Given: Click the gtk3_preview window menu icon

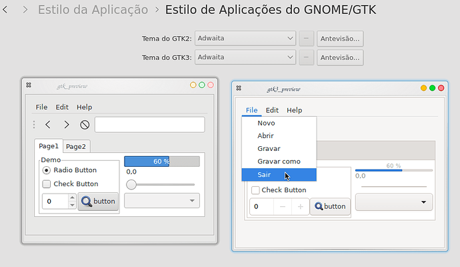Looking at the screenshot, I should 239,88.
